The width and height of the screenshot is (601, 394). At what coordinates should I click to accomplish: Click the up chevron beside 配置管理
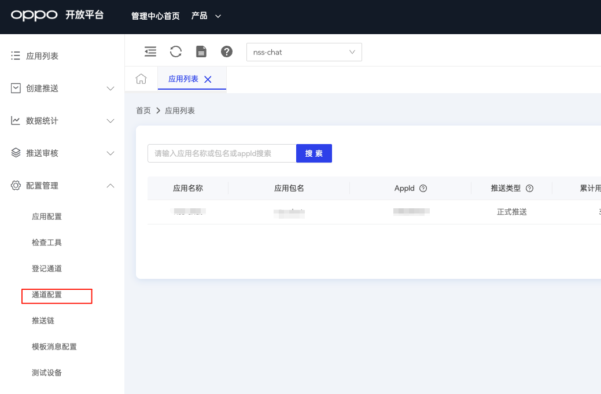pos(110,186)
